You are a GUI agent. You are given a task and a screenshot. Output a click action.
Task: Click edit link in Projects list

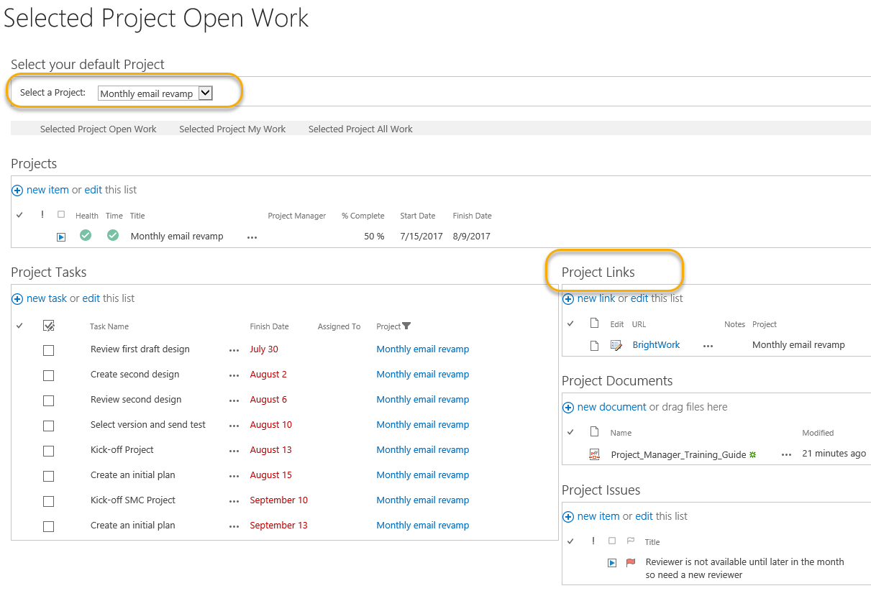[x=94, y=190]
